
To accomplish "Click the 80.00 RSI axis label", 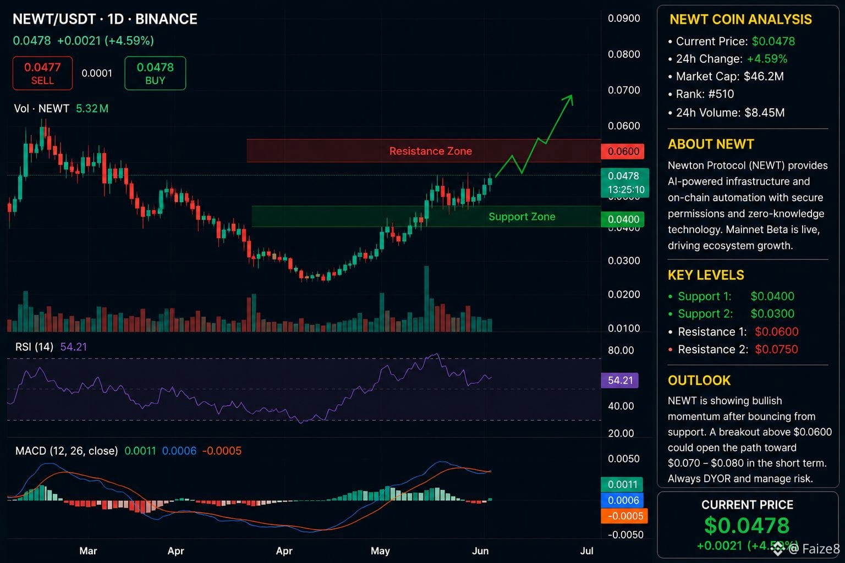I will pos(621,350).
